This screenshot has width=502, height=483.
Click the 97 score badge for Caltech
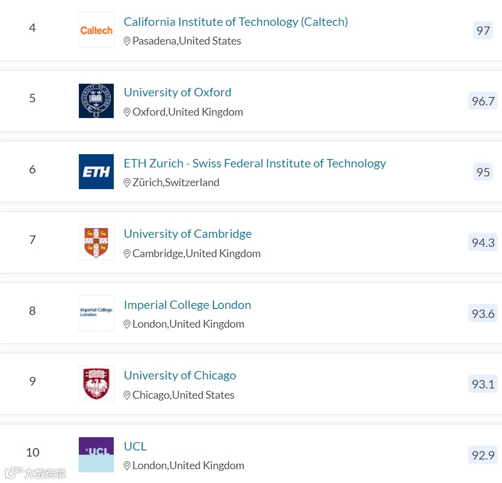(483, 30)
